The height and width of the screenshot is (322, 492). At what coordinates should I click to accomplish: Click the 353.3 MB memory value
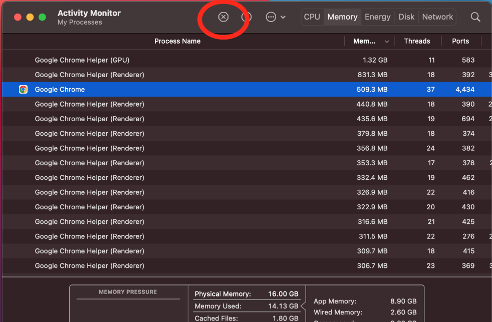click(372, 163)
